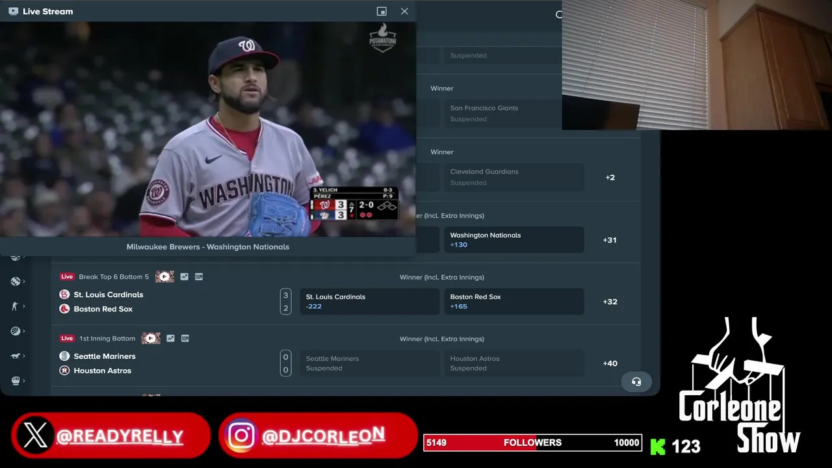The image size is (832, 468).
Task: Open +31 more markets for Nationals game
Action: coord(610,240)
